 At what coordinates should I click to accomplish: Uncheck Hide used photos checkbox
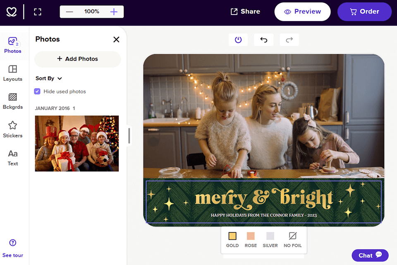[37, 91]
